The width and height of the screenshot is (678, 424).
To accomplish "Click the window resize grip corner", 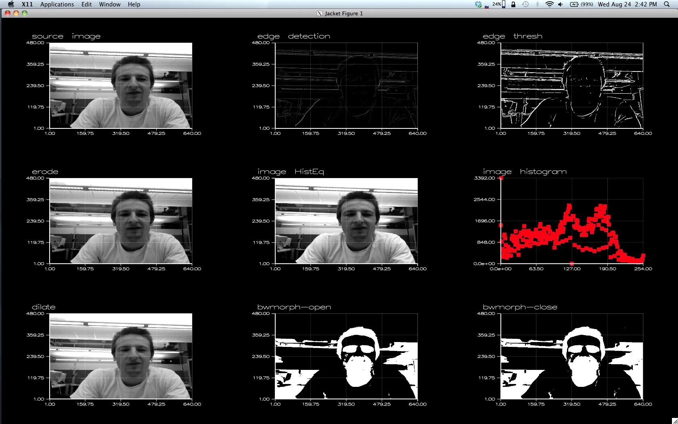I will (x=674, y=420).
